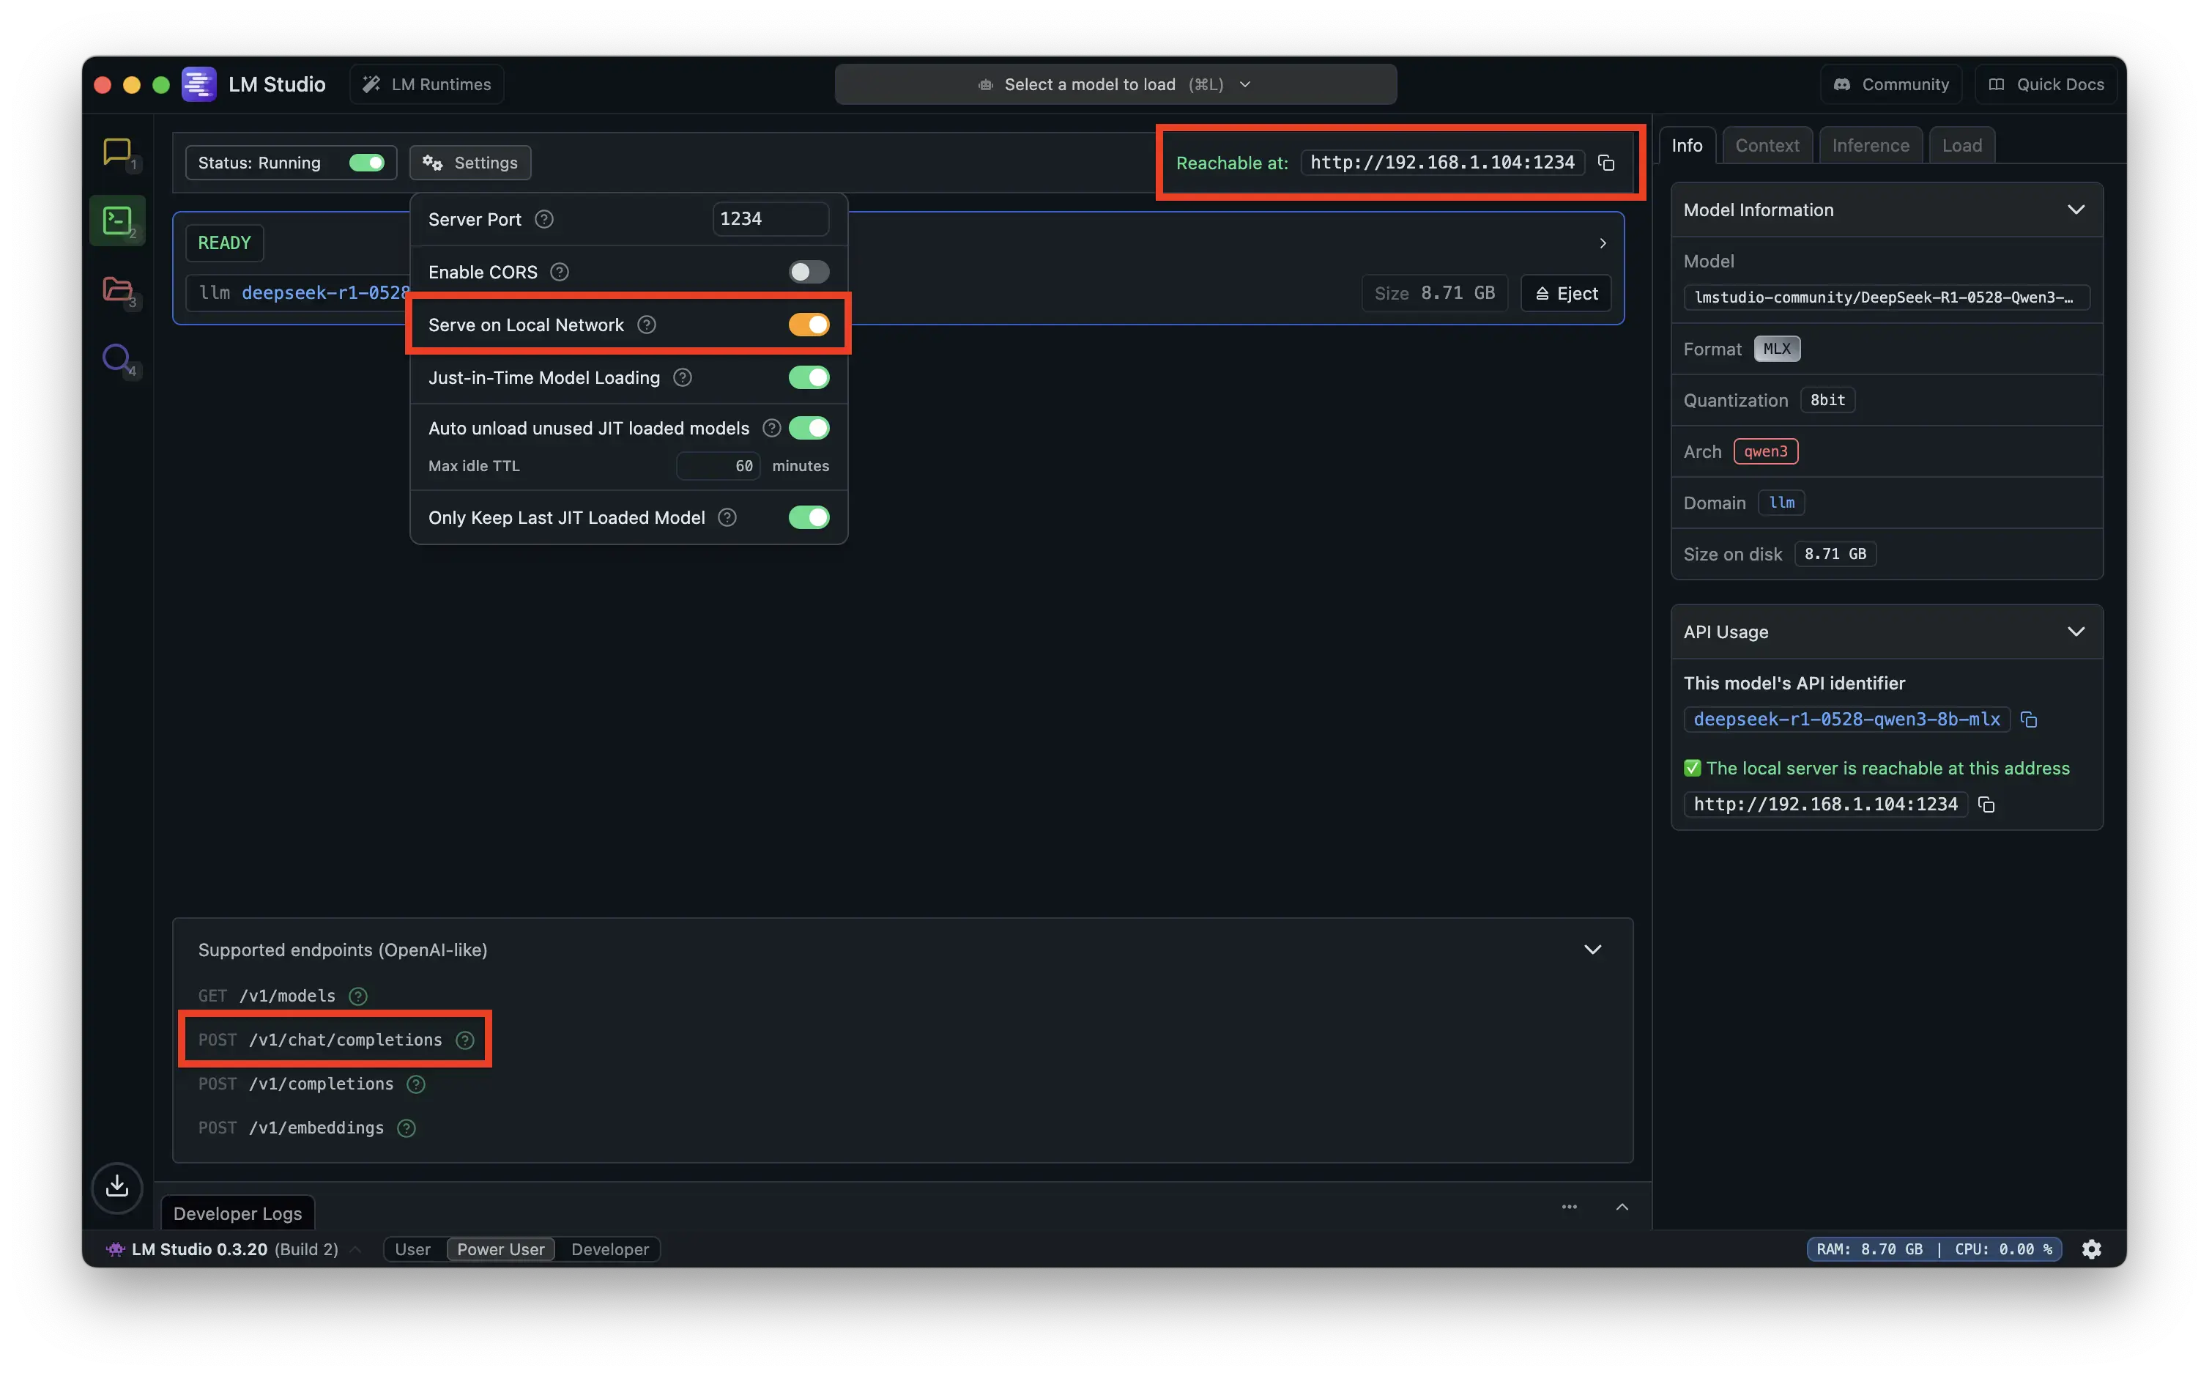This screenshot has width=2209, height=1376.
Task: Switch to the Context tab
Action: 1766,146
